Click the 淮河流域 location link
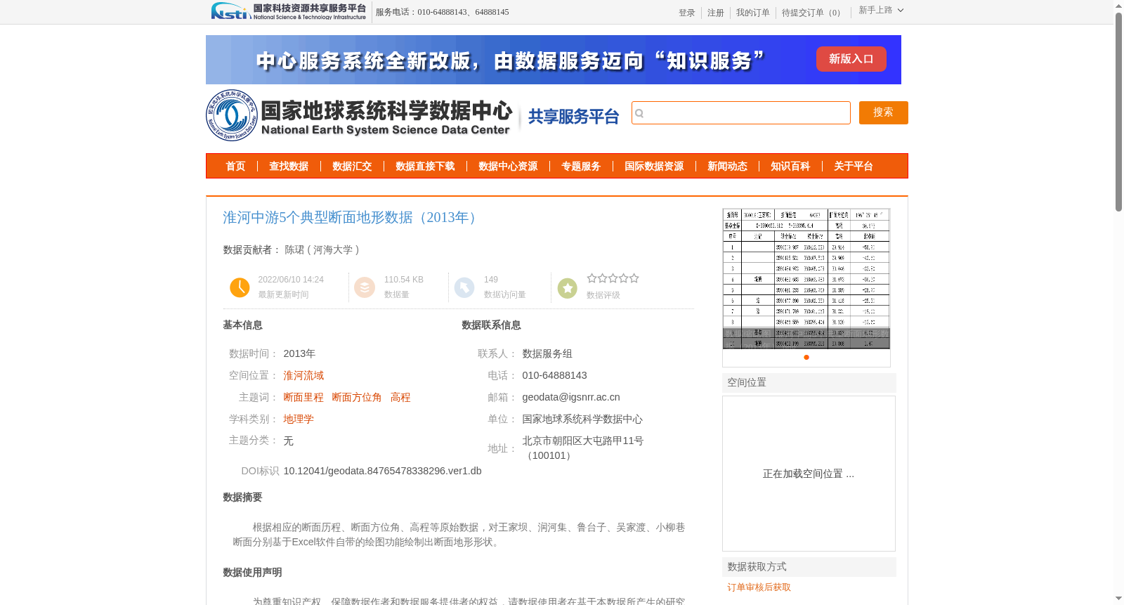 tap(303, 376)
